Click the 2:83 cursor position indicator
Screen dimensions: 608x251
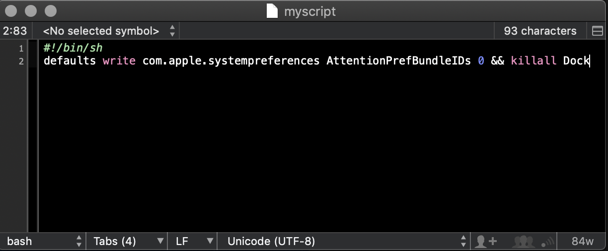coord(15,31)
